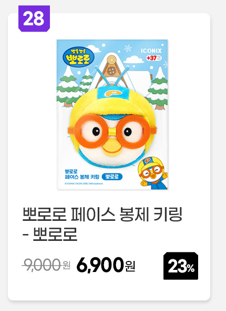Viewport: 226px width, 311px height.
Task: Click the blue 뽀로로 logo oval on package
Action: [x=78, y=57]
